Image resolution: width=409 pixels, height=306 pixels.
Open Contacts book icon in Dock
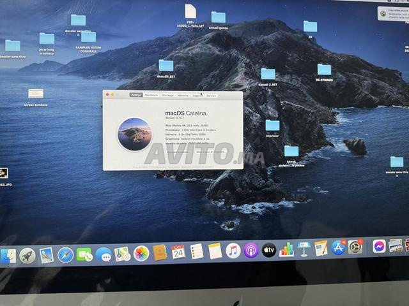[x=160, y=252]
